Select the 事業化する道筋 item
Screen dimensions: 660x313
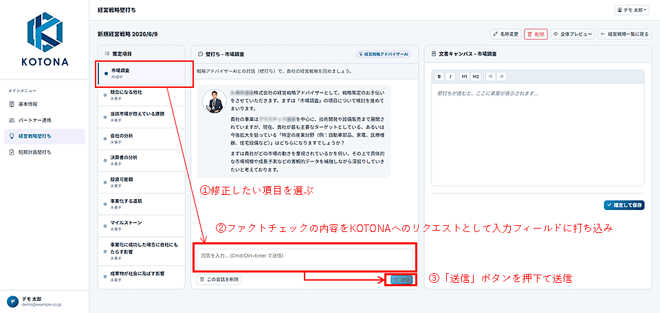[141, 204]
